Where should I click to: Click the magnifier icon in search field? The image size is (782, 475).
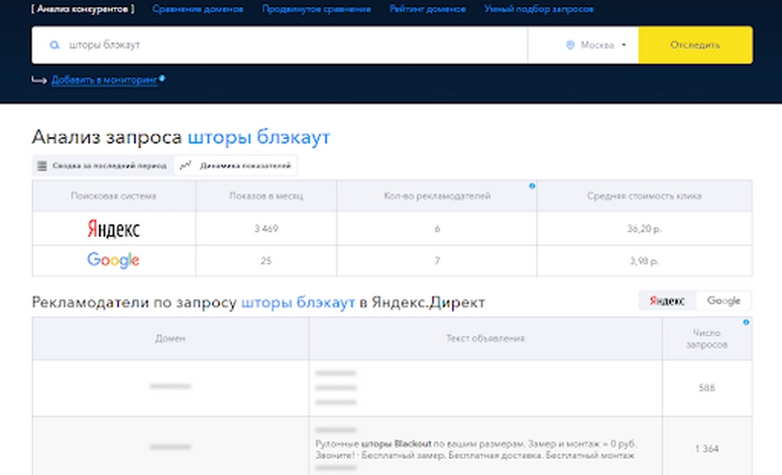[55, 45]
